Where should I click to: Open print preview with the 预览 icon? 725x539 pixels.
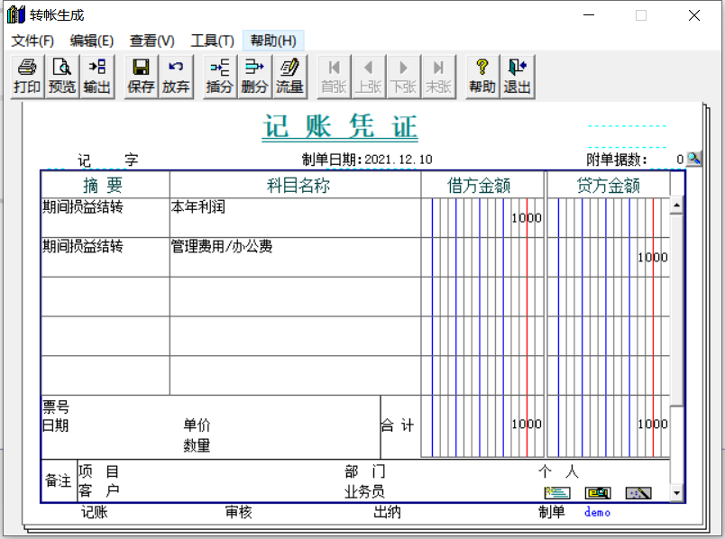(61, 76)
